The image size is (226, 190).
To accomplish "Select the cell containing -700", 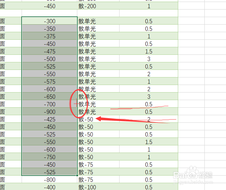I will pyautogui.click(x=49, y=104).
